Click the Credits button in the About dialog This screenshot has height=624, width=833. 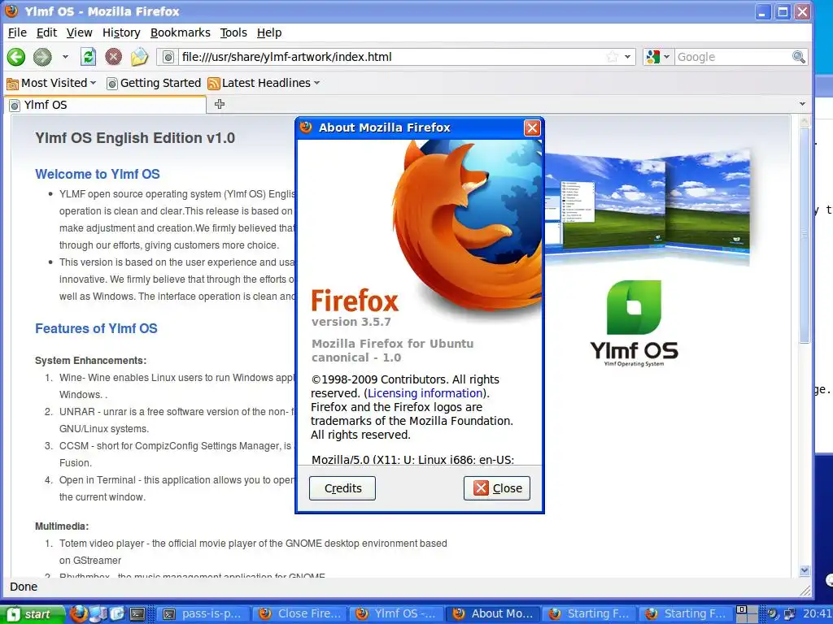coord(342,488)
